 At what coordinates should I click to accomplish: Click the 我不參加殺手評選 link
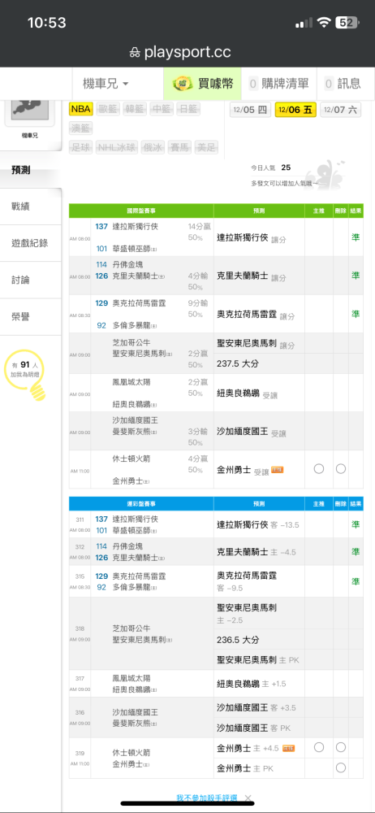pyautogui.click(x=209, y=798)
